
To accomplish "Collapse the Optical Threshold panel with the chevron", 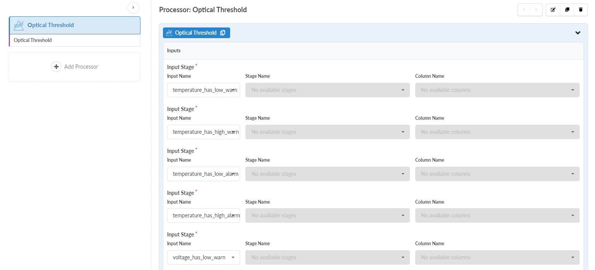I will [577, 33].
